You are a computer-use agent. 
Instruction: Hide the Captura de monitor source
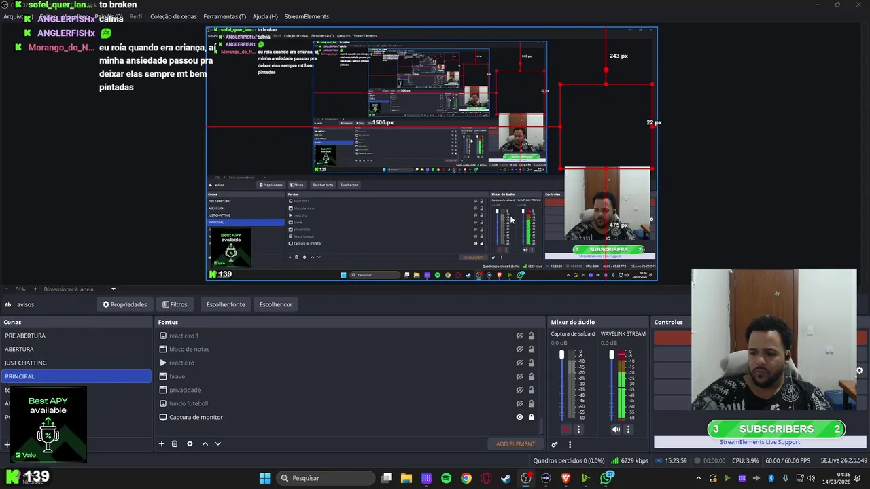pos(519,417)
